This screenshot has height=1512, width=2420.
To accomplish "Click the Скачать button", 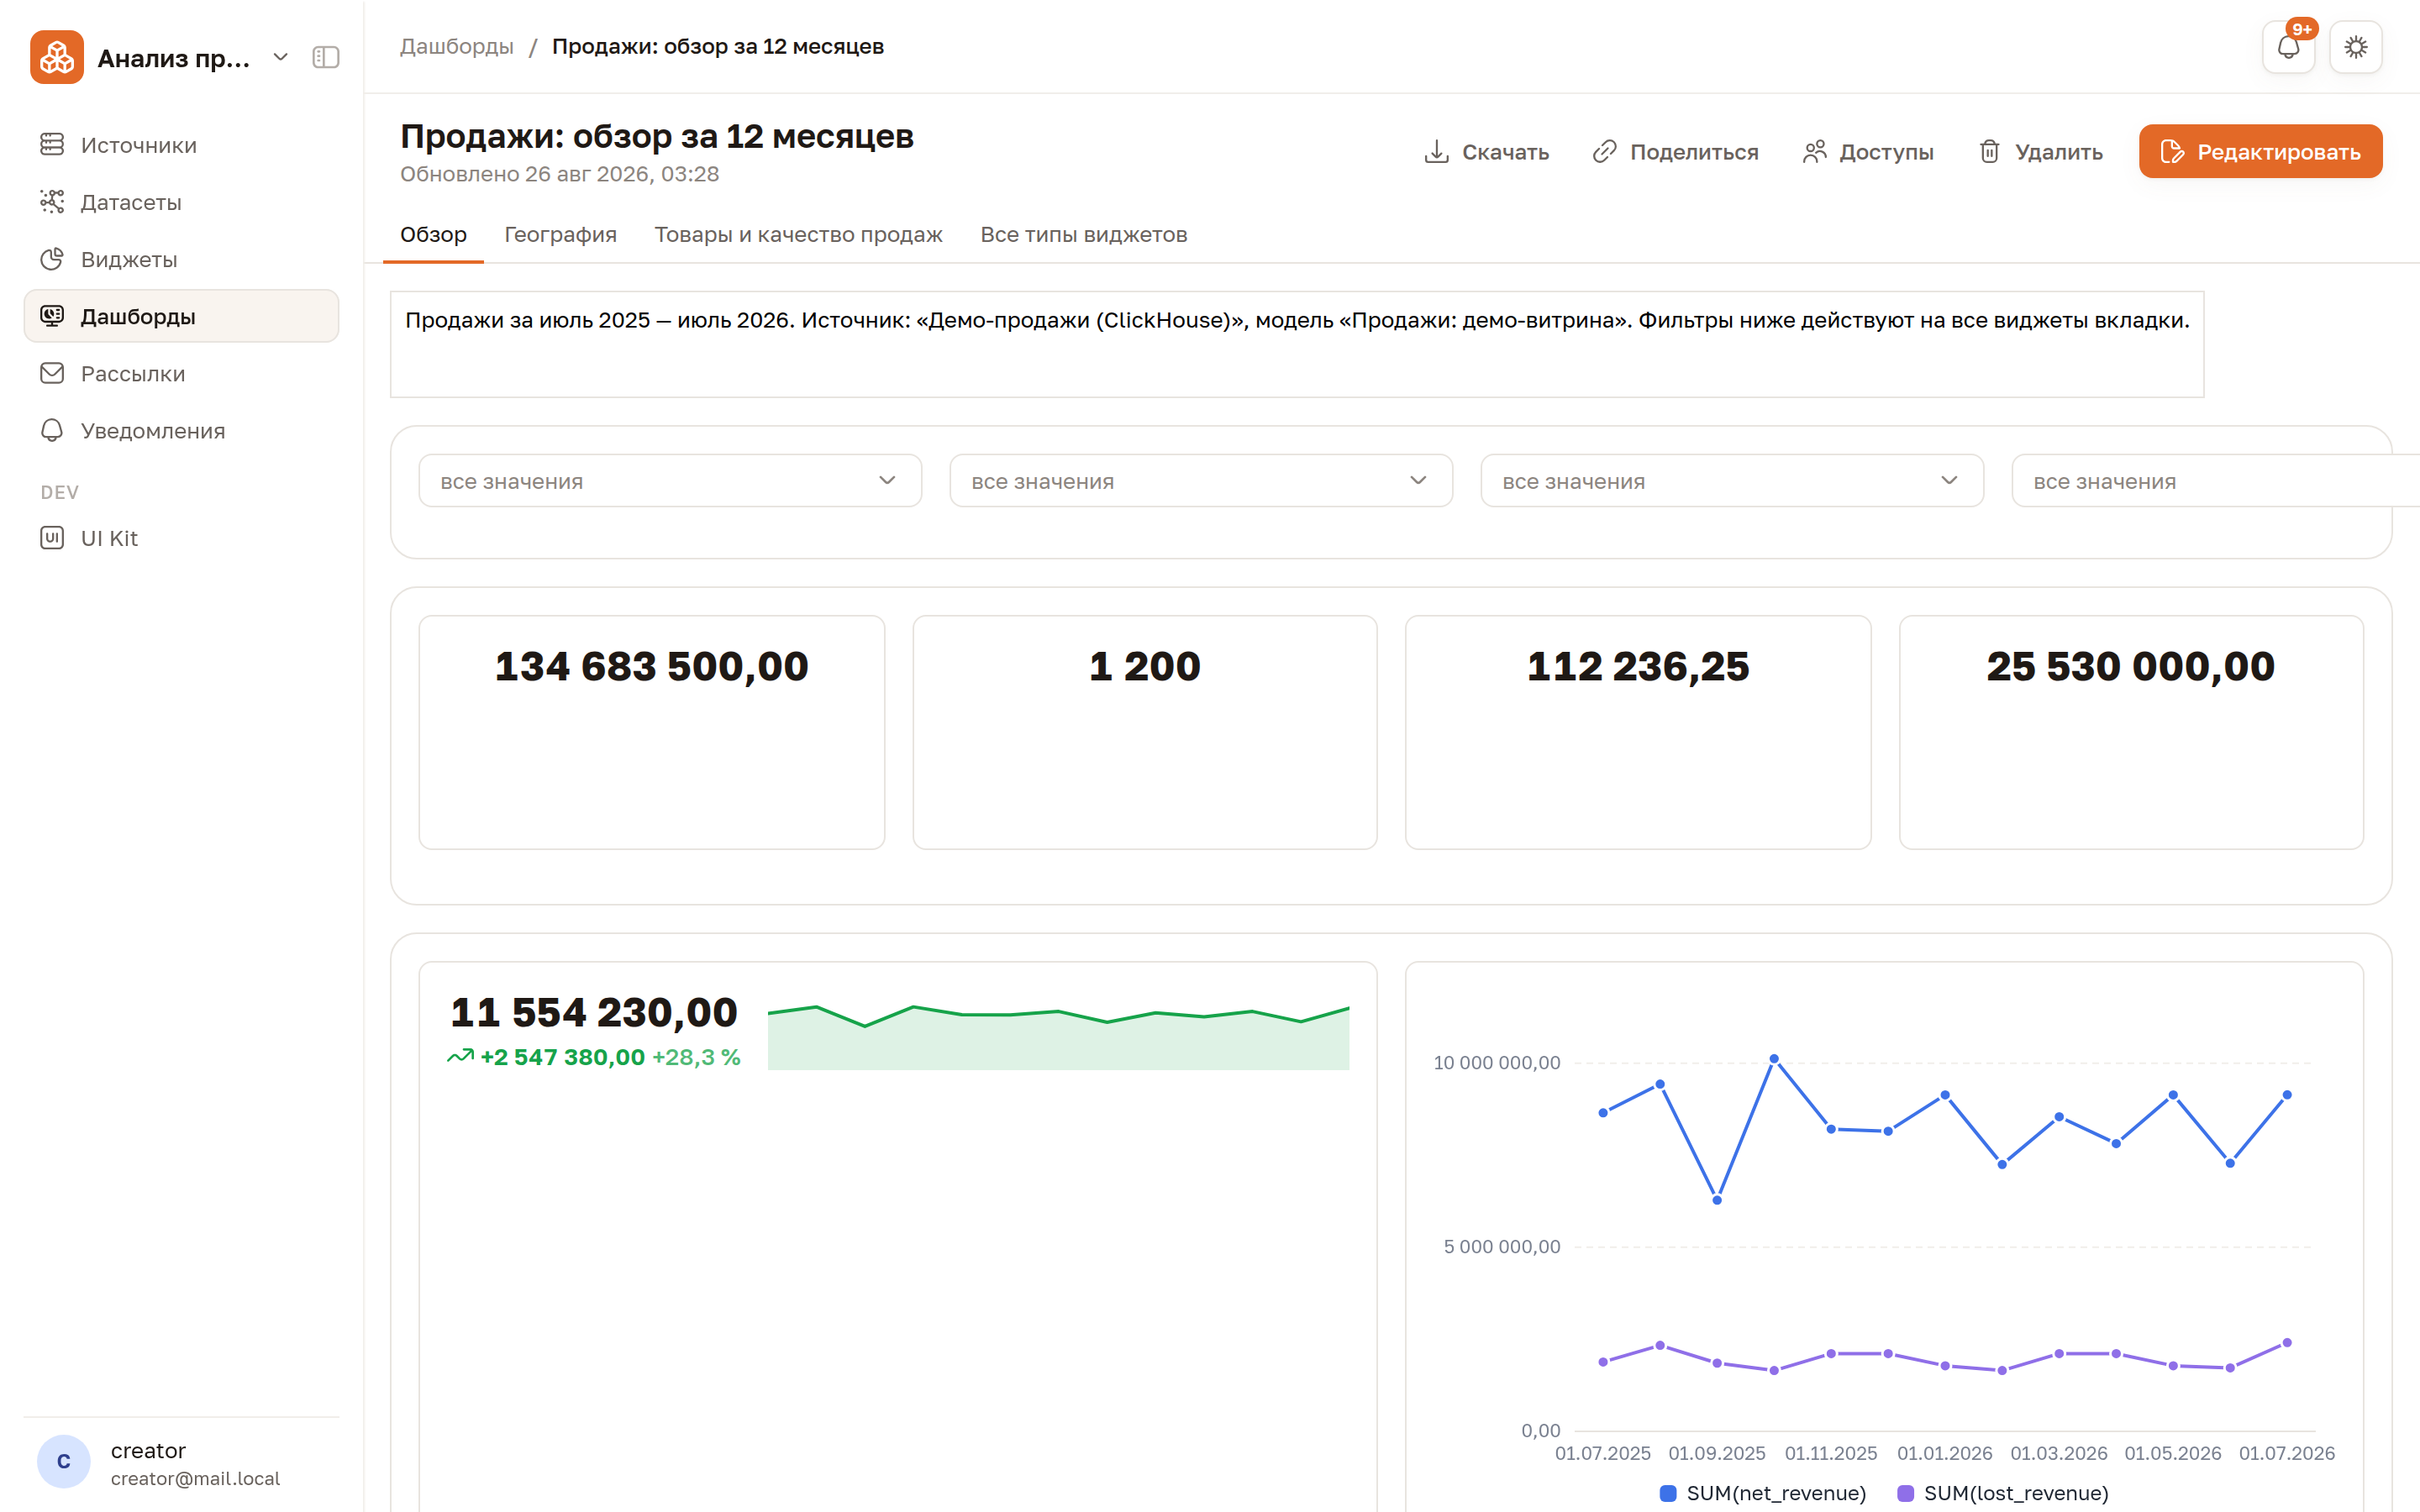I will tap(1486, 151).
